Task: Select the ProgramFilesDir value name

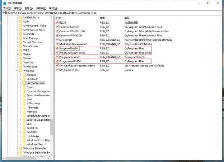Action: [x=69, y=49]
